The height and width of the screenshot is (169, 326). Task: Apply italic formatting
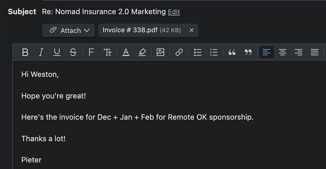tap(41, 52)
